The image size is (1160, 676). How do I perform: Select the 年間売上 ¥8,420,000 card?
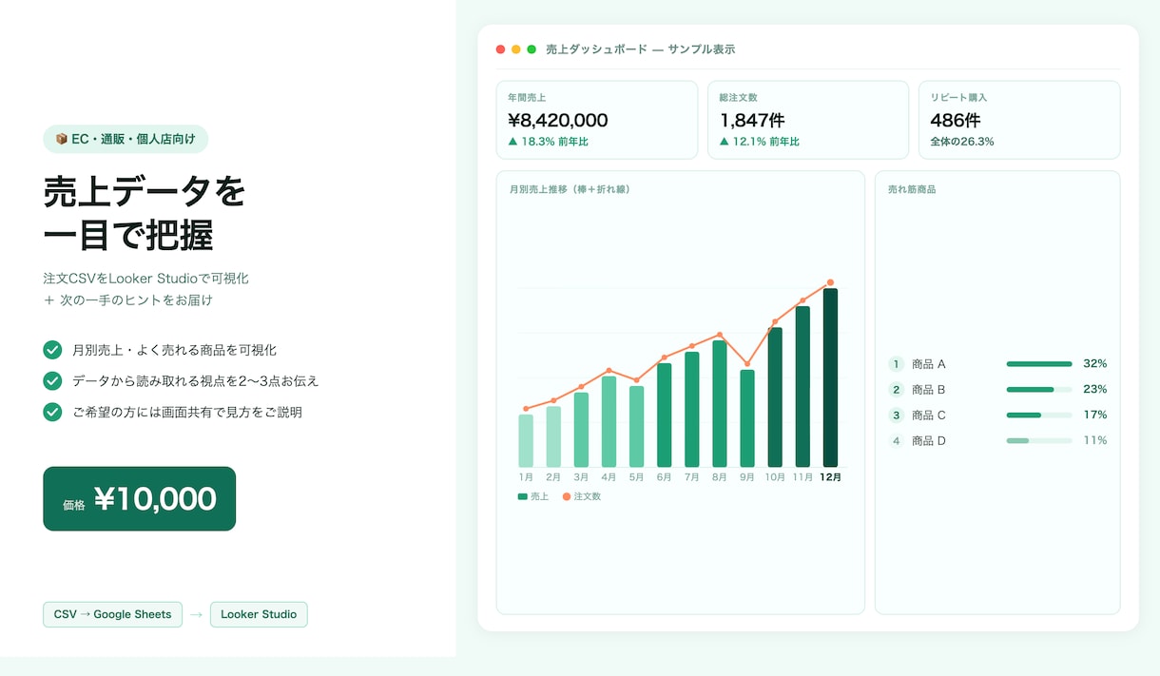(597, 120)
